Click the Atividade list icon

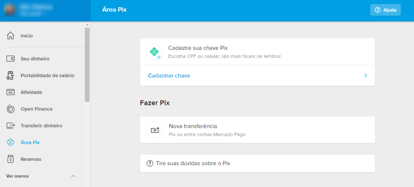click(11, 92)
